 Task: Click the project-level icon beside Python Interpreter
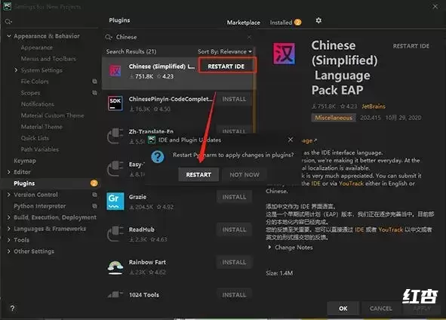click(94, 206)
